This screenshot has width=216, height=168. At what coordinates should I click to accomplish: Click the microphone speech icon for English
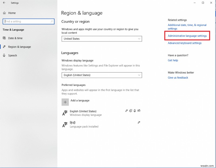tap(135, 111)
